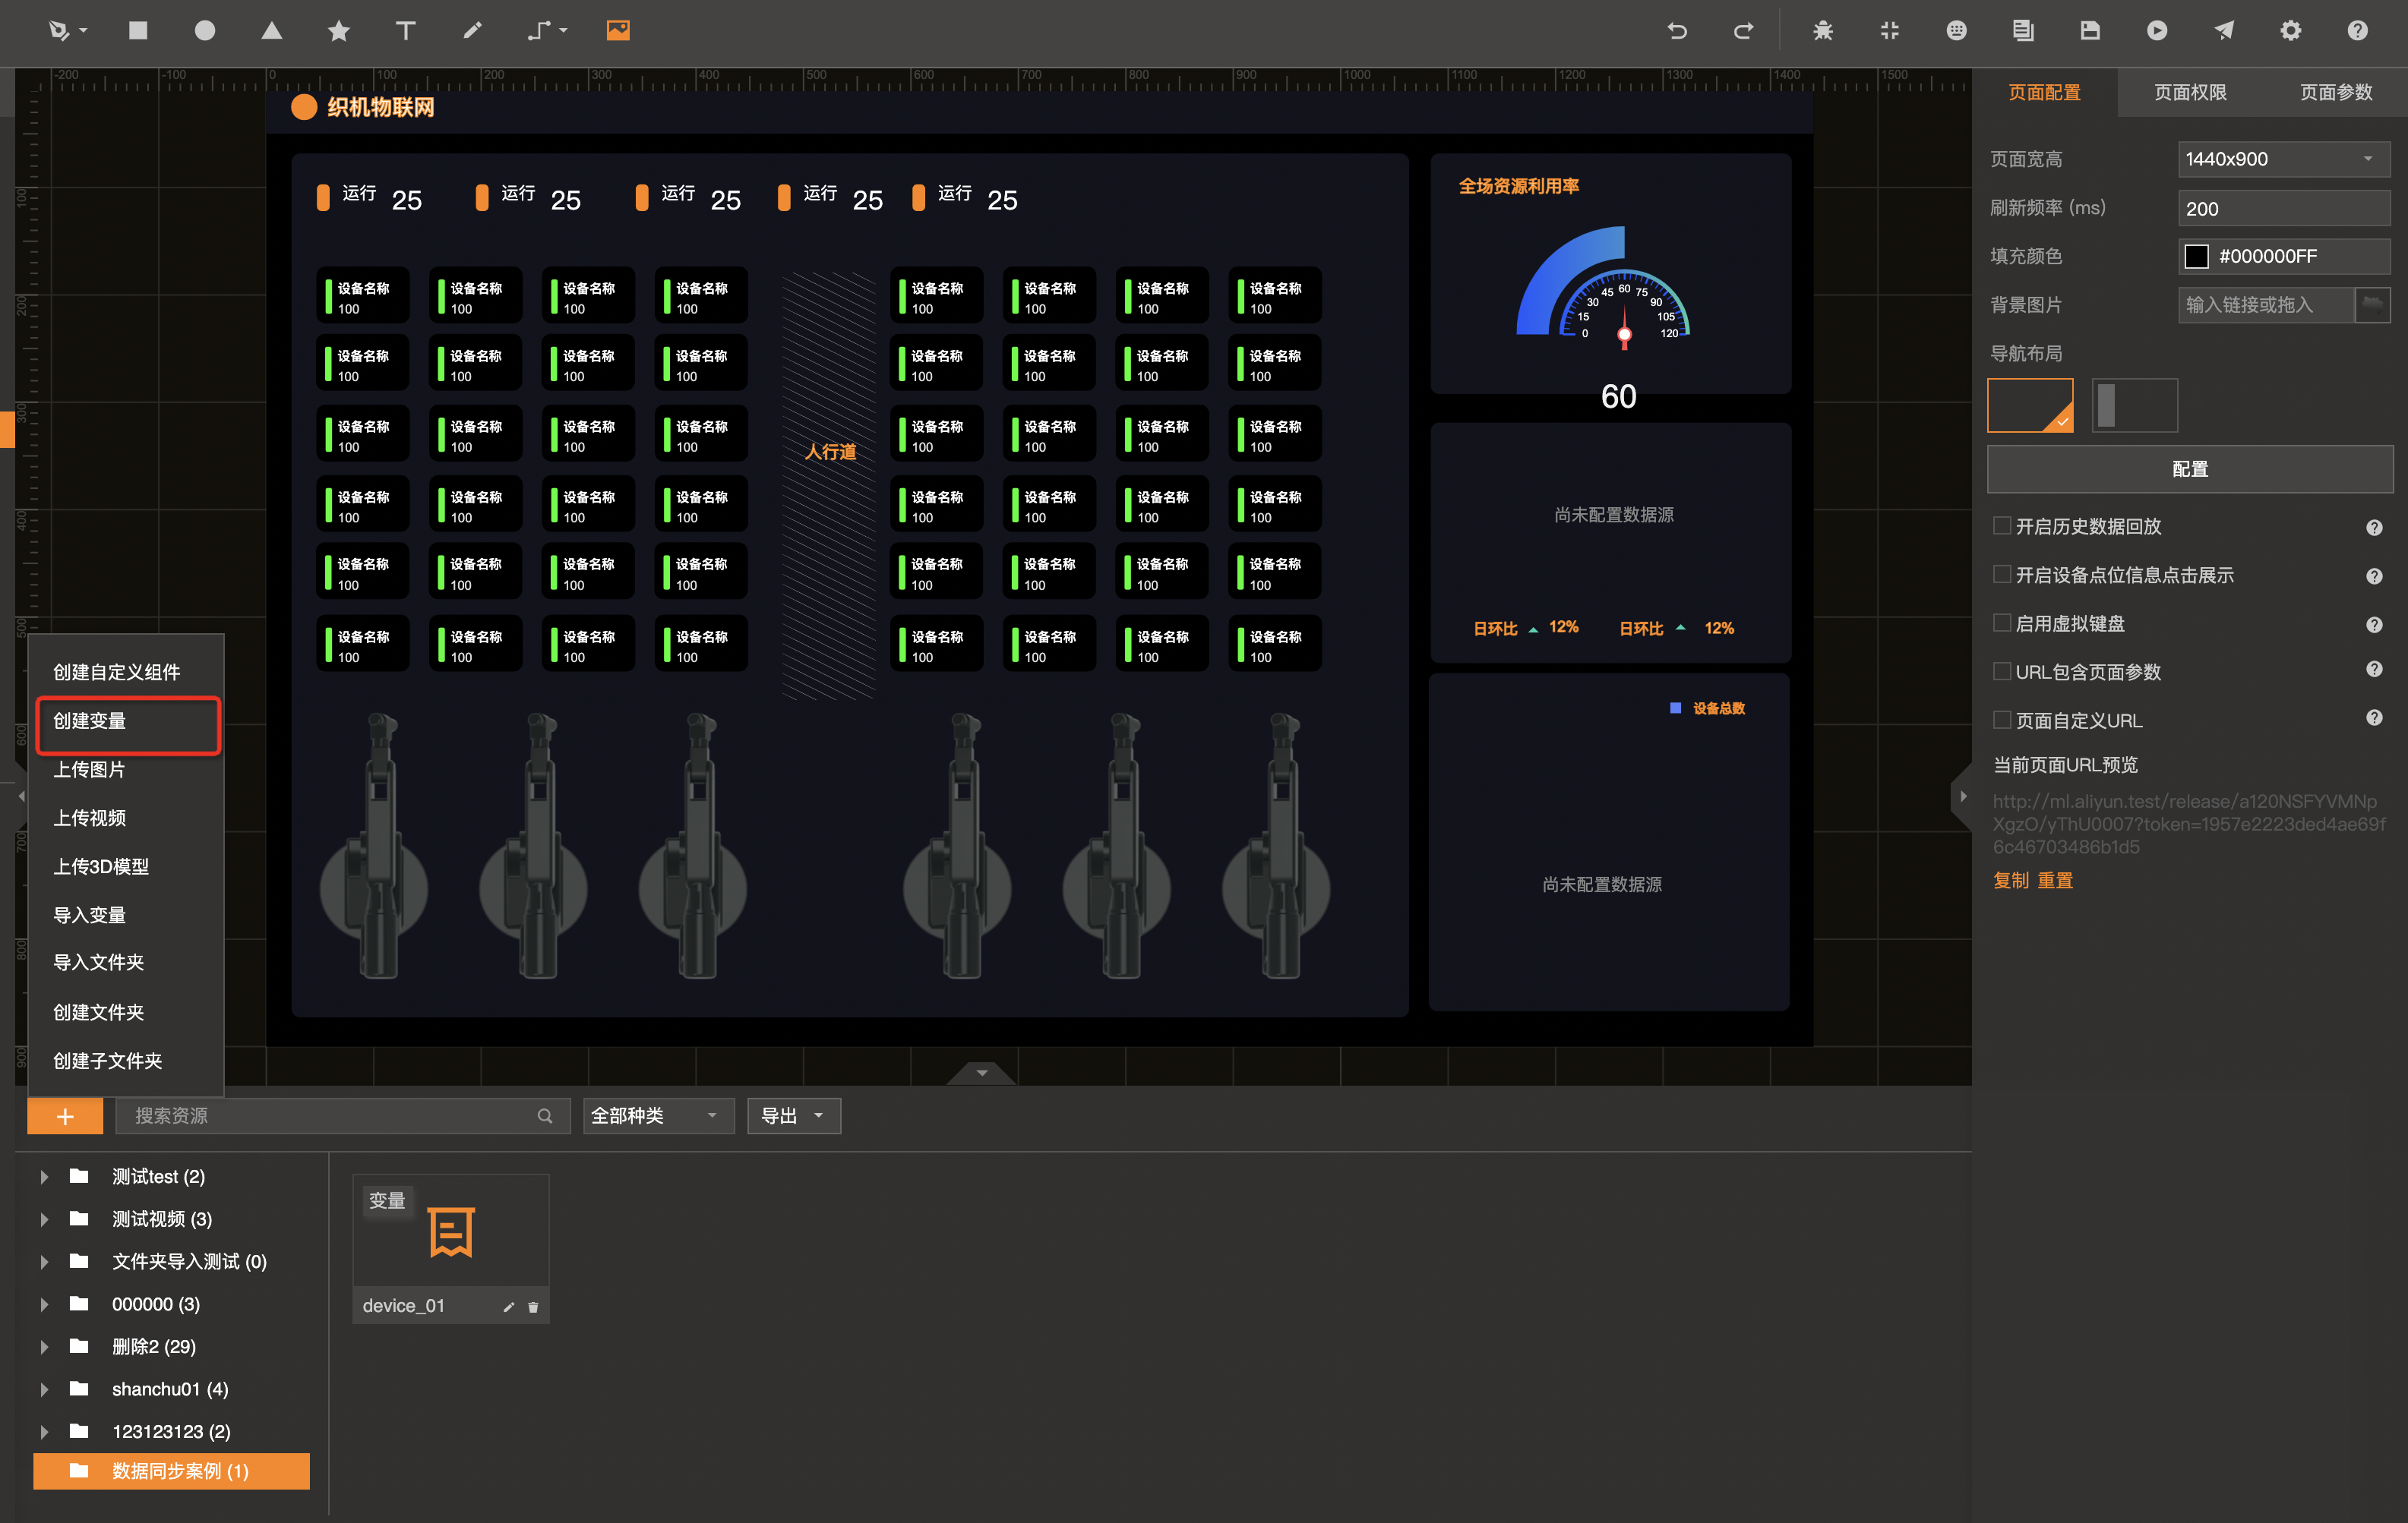Click the round face icon in toolbar
Viewport: 2408px width, 1523px height.
point(1957,31)
